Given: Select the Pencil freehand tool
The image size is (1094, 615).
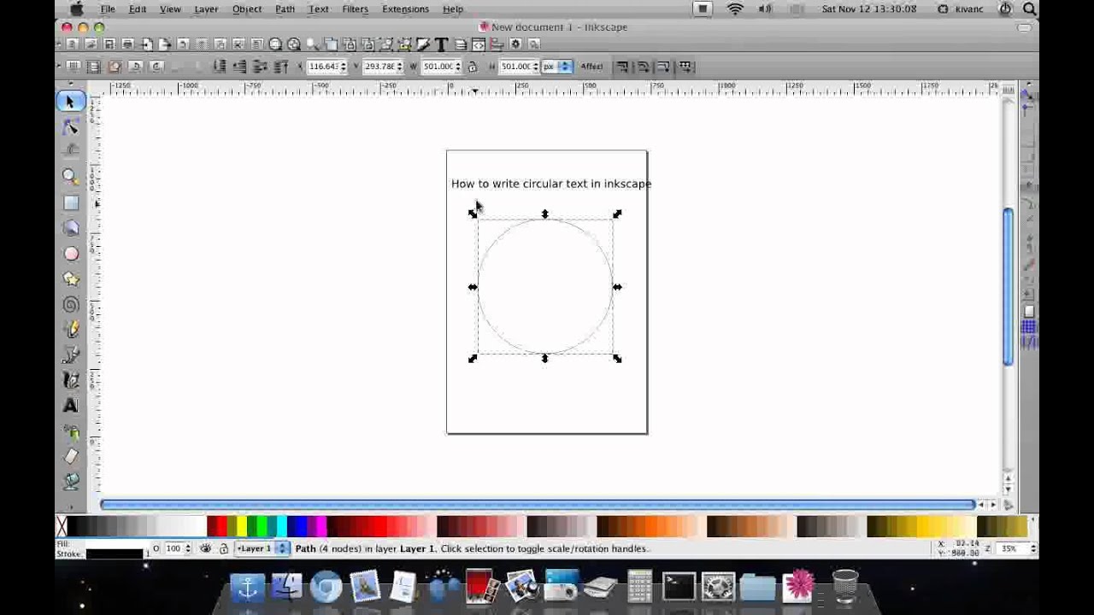Looking at the screenshot, I should coord(70,330).
